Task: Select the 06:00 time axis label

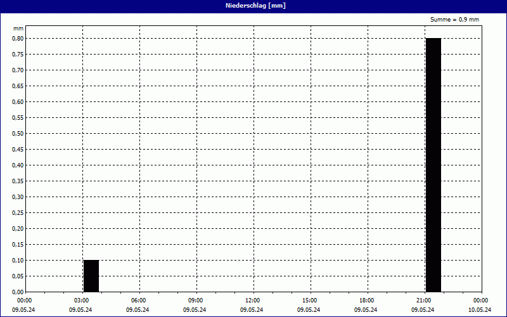Action: (x=138, y=300)
